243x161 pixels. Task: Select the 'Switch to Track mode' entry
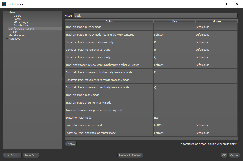pyautogui.click(x=78, y=118)
